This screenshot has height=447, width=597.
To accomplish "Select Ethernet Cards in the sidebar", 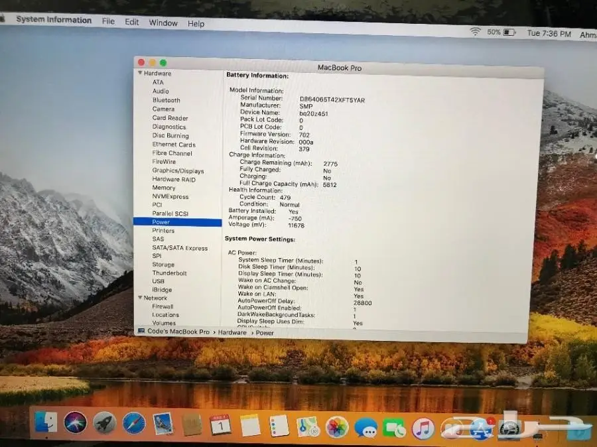I will pos(174,145).
